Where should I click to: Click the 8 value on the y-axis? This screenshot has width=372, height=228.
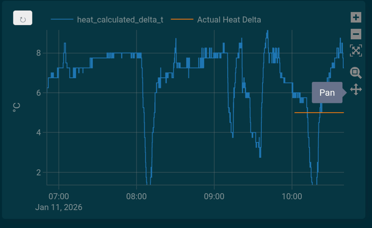point(39,53)
